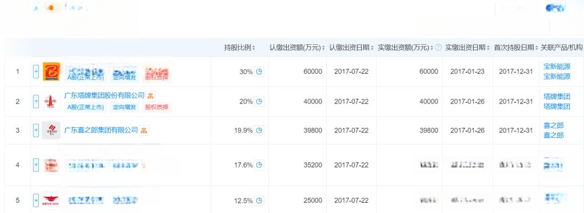The width and height of the screenshot is (584, 213).
Task: Click help icon beside 实缴出资额(万元)
Action: [439, 47]
